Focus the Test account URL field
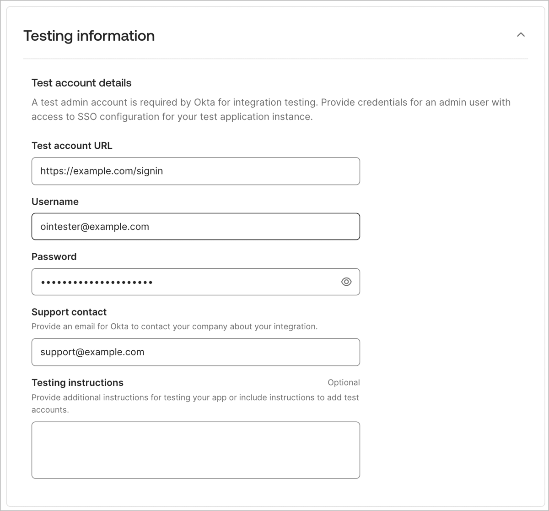The image size is (549, 511). point(196,171)
